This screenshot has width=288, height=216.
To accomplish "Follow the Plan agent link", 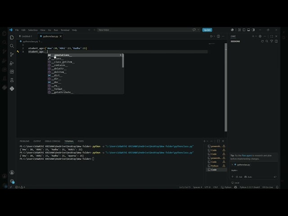I will point(247,156).
